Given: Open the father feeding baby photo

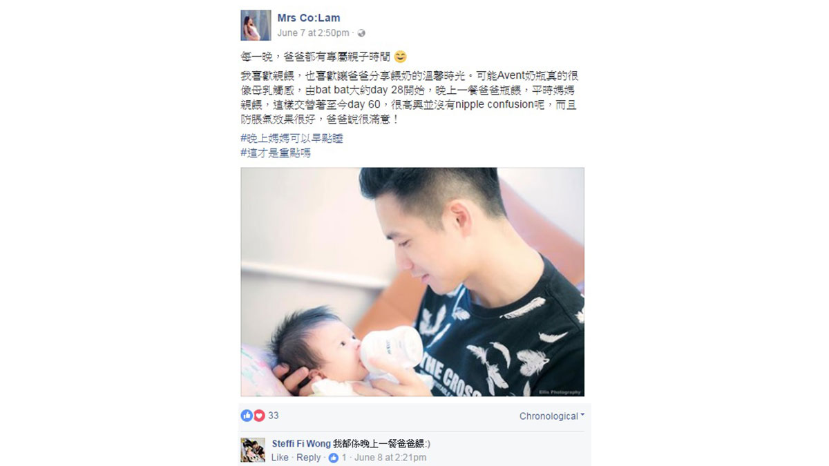Looking at the screenshot, I should (x=412, y=282).
